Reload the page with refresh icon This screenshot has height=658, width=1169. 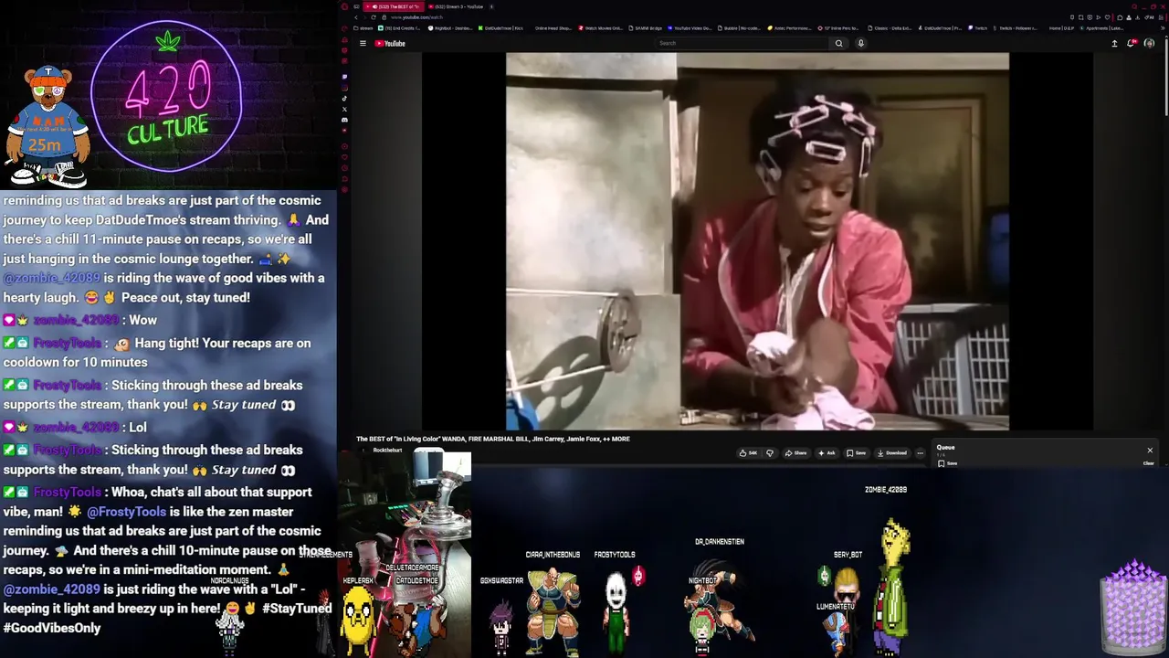click(373, 17)
